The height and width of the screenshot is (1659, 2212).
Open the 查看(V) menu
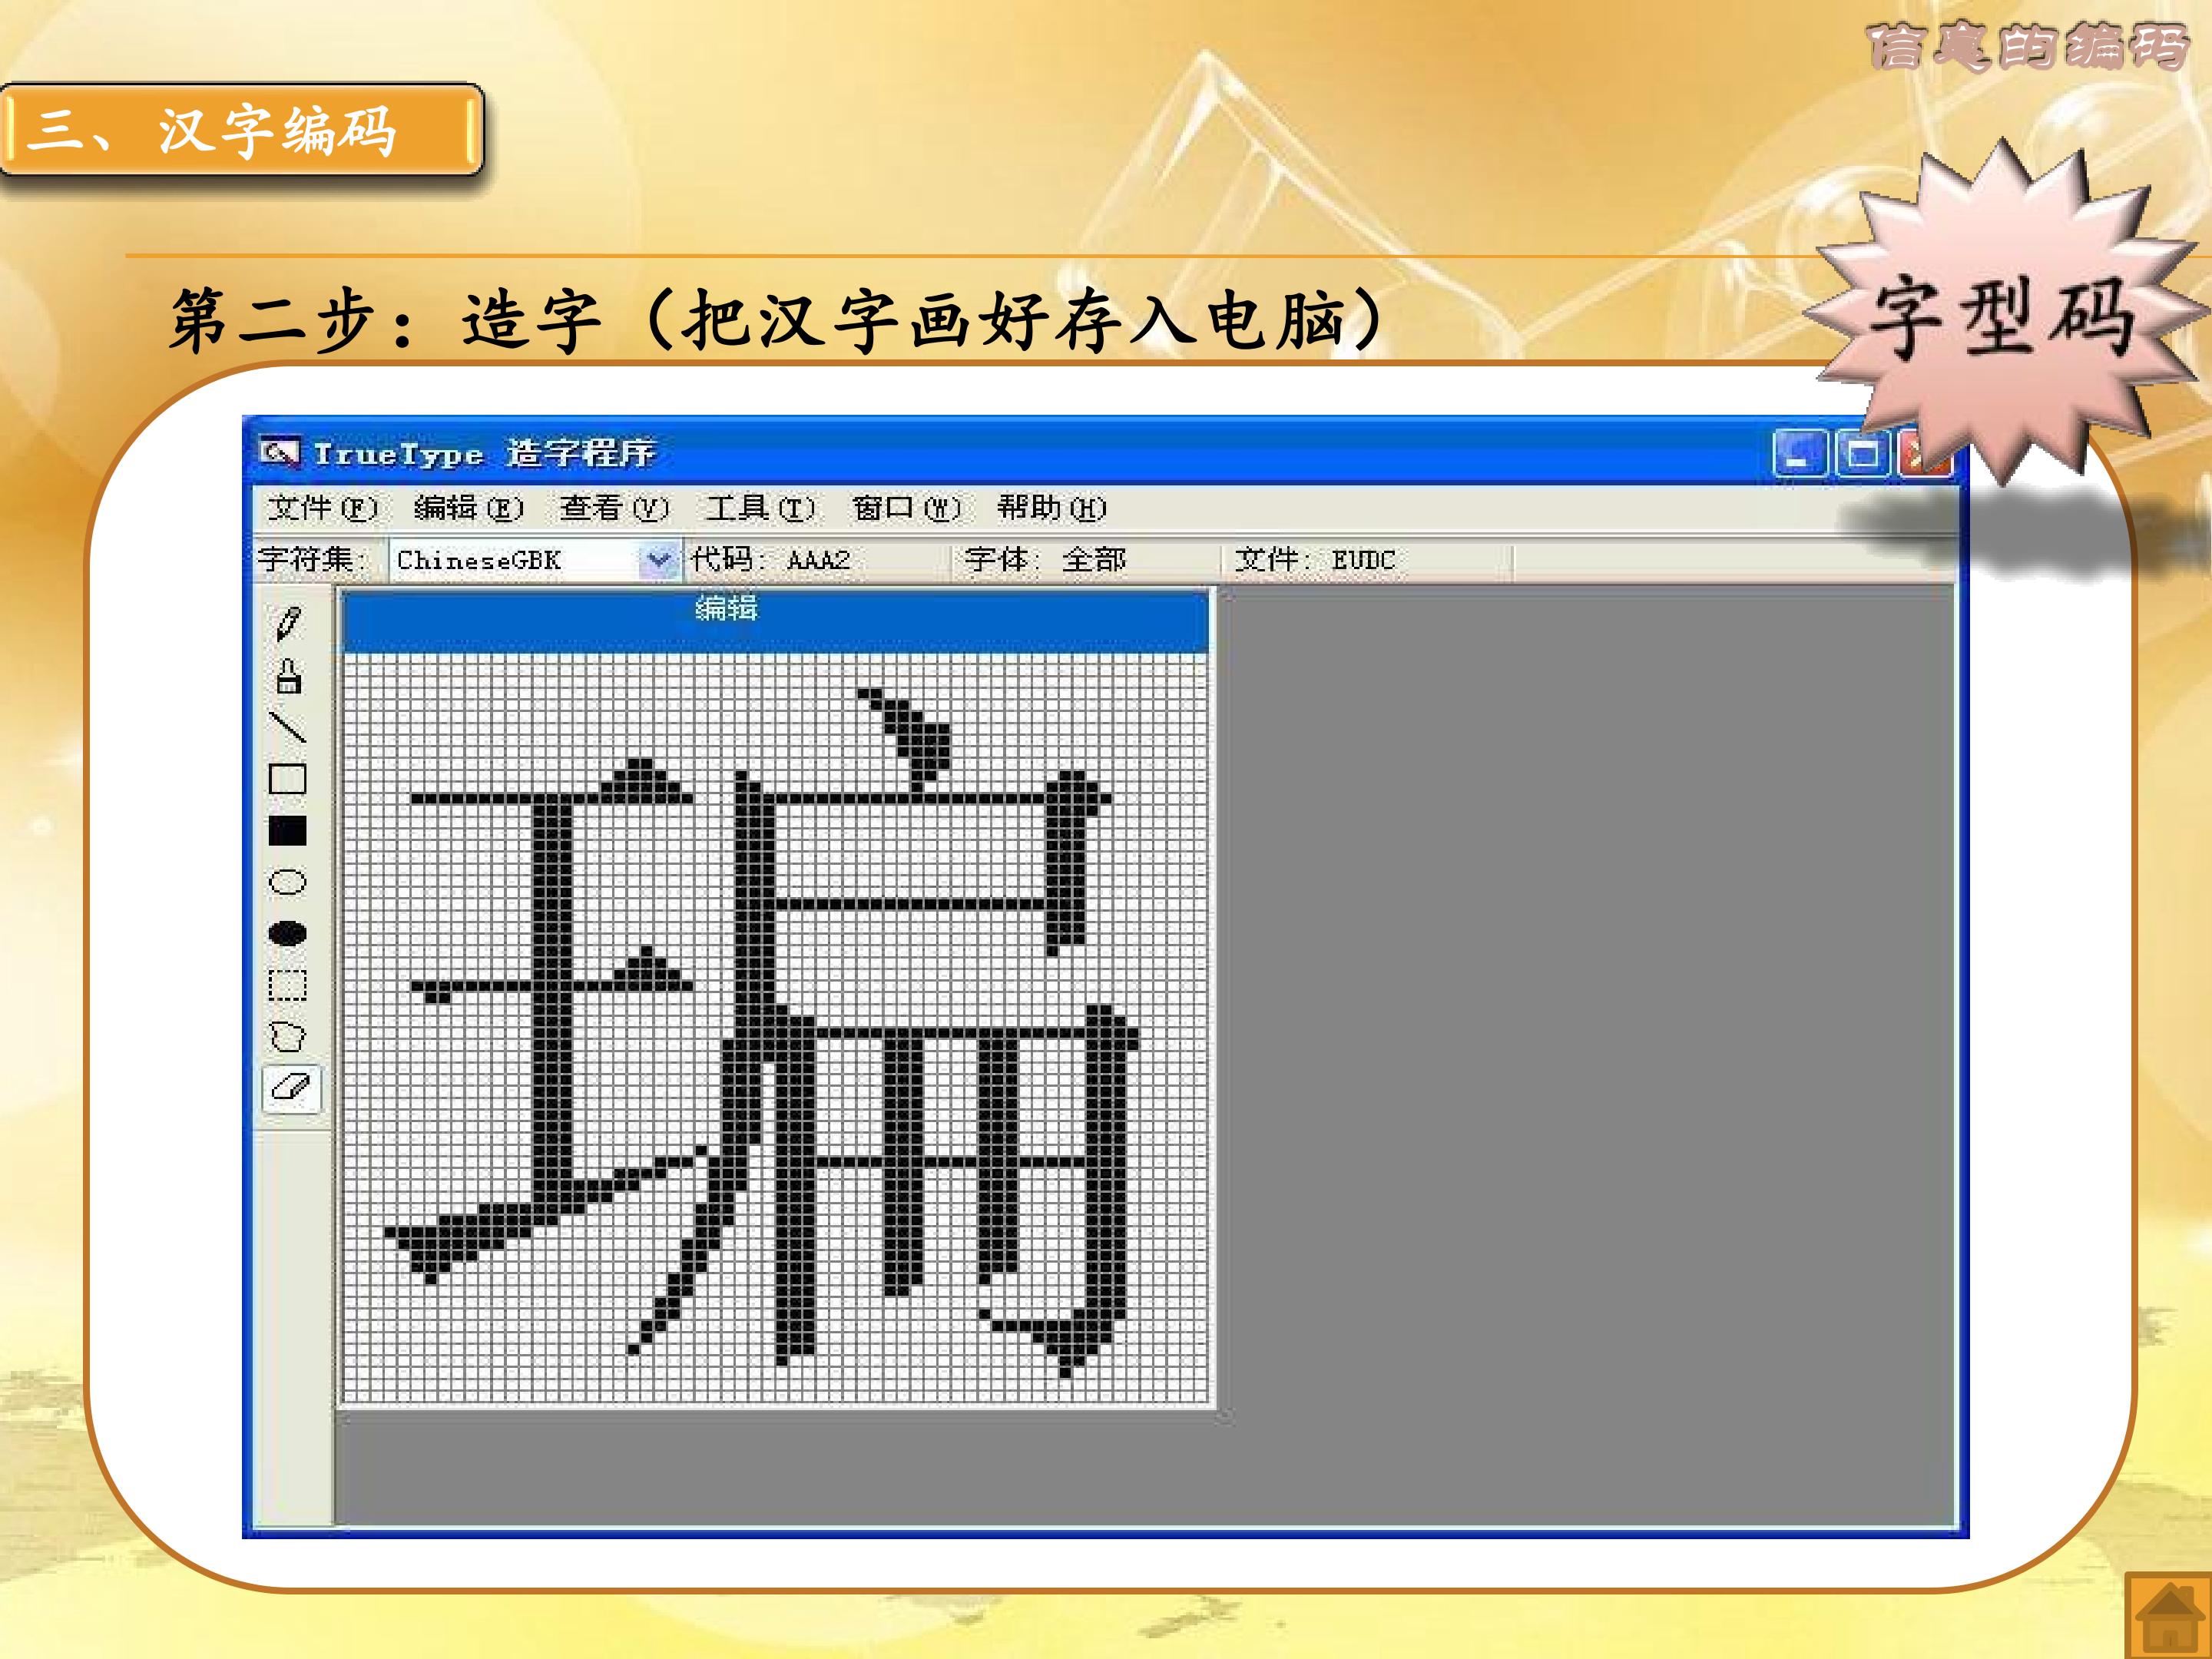click(x=614, y=508)
